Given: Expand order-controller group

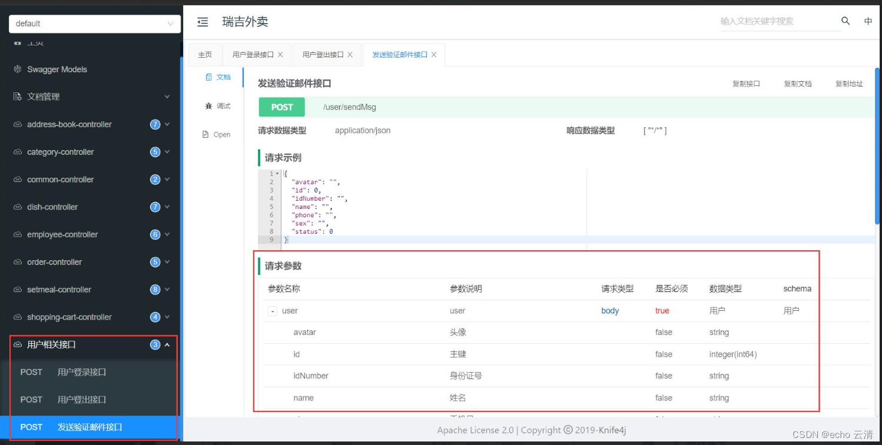Looking at the screenshot, I should (x=90, y=262).
